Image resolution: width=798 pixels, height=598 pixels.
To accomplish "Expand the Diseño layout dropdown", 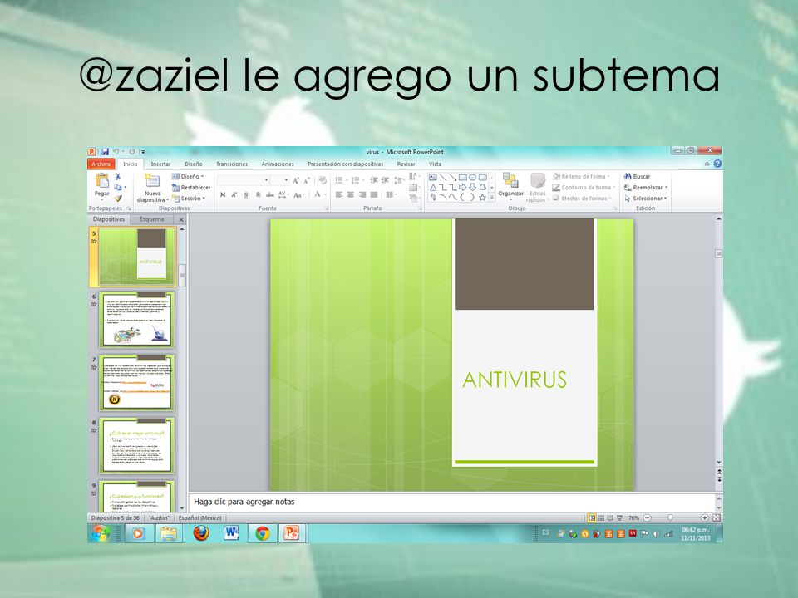I will coord(188,176).
